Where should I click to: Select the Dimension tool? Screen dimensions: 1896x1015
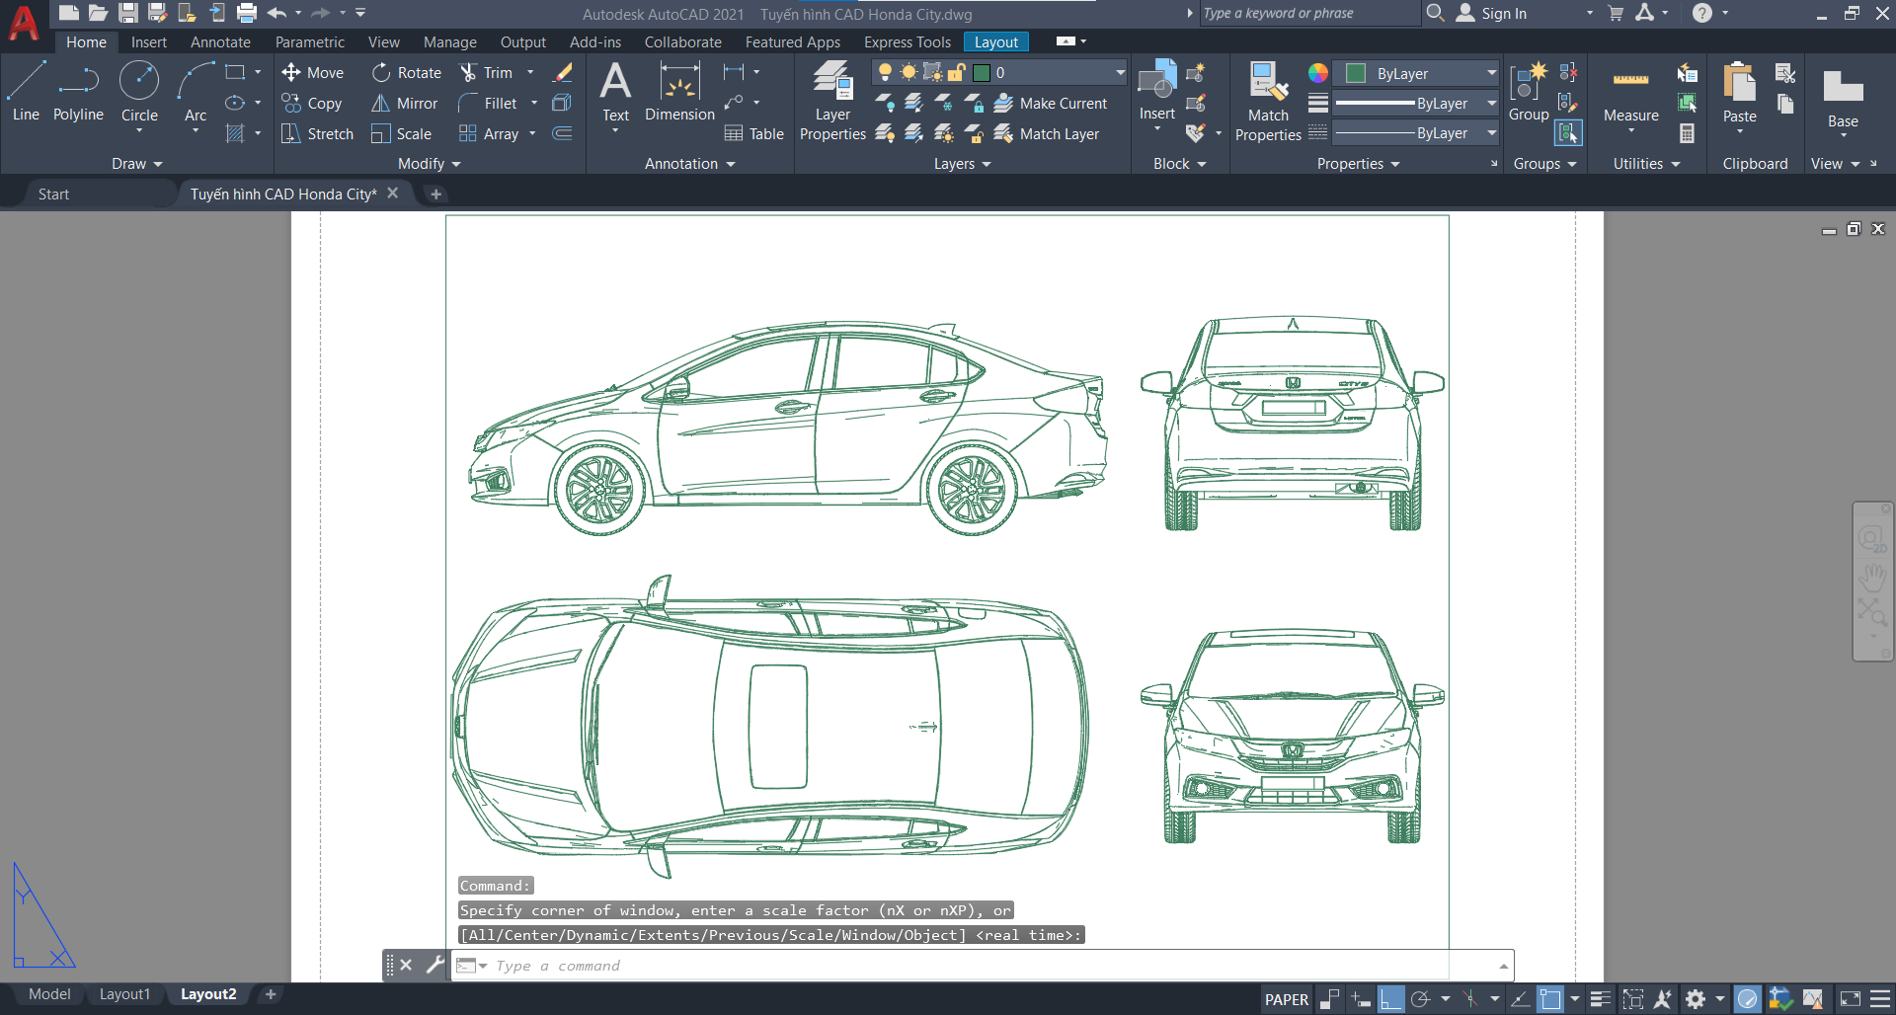(x=679, y=92)
